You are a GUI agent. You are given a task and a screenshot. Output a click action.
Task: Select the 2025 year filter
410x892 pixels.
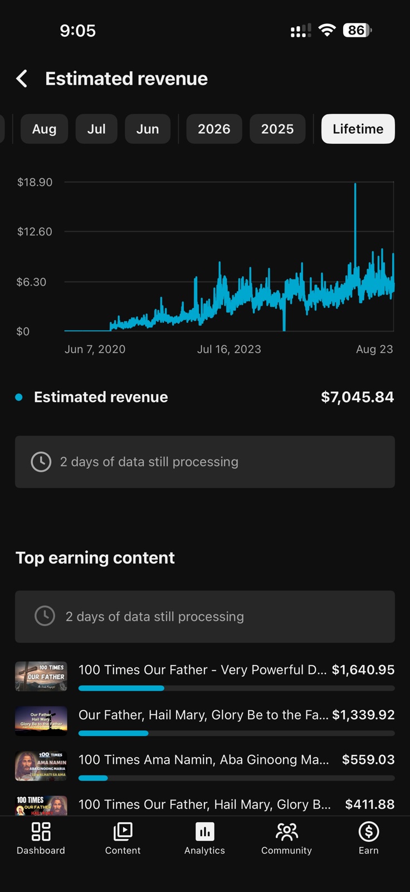(277, 129)
